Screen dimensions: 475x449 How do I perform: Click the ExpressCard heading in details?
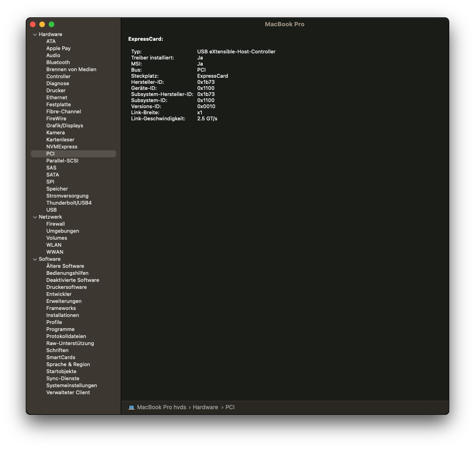146,39
